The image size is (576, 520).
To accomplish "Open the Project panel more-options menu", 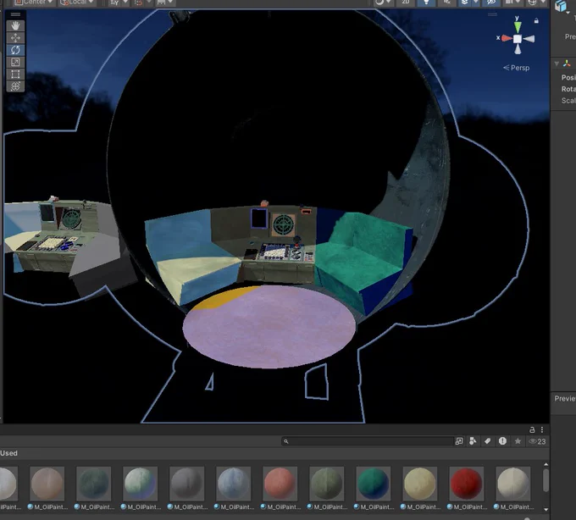I will pyautogui.click(x=542, y=429).
